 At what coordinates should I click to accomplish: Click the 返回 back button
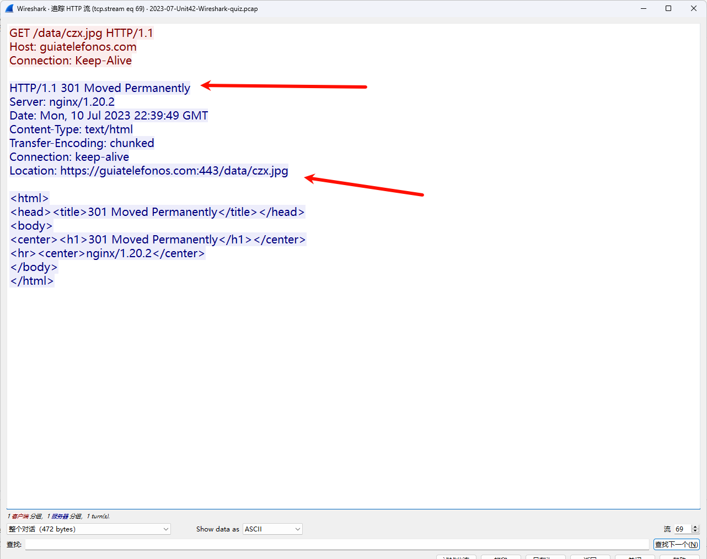pyautogui.click(x=590, y=557)
